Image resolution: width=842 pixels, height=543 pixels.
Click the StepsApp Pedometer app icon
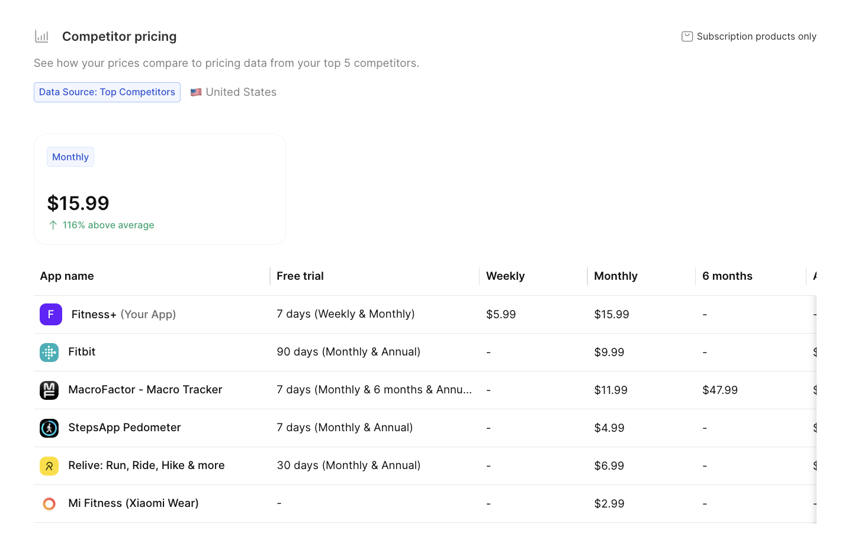(x=49, y=428)
